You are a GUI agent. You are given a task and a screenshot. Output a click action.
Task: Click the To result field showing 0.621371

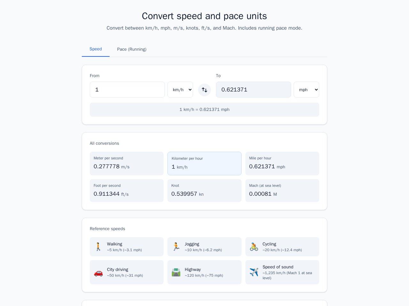253,90
